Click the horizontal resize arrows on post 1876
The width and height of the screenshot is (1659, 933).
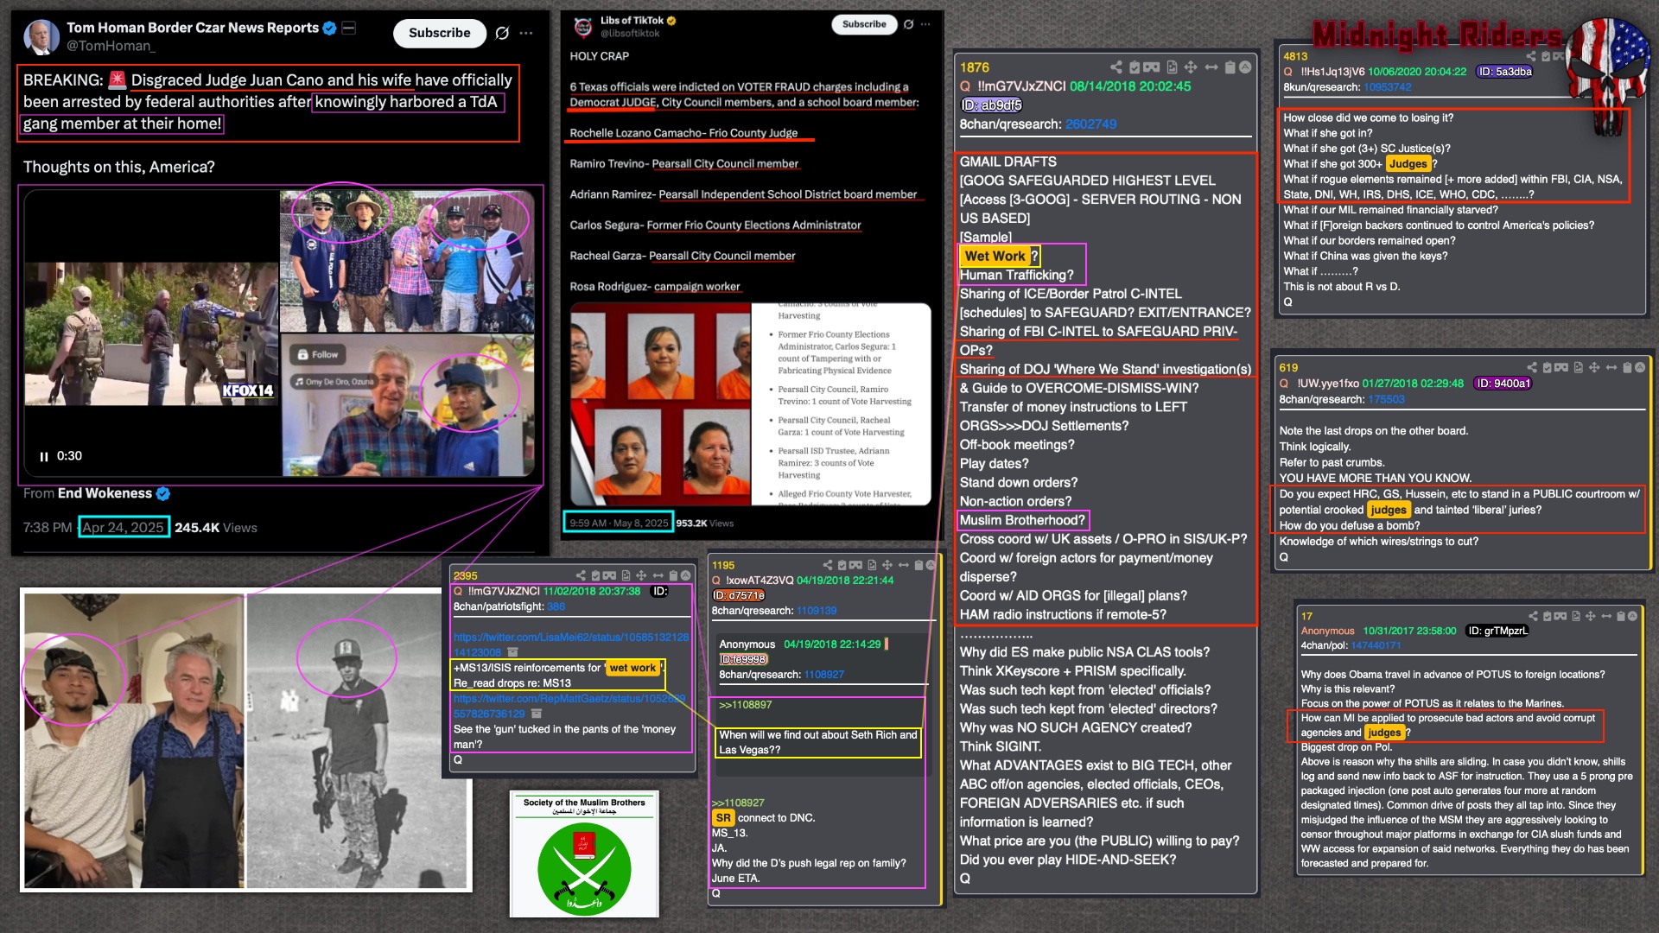(1211, 67)
